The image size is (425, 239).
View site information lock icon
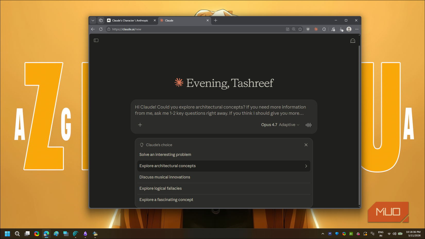(109, 29)
